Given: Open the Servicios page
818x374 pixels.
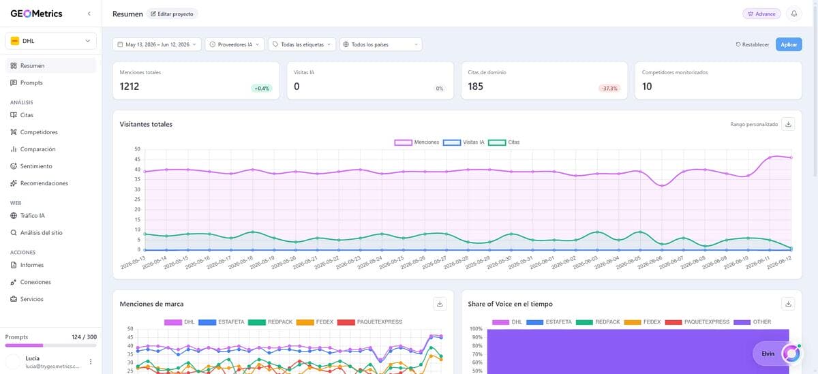Looking at the screenshot, I should click(51, 299).
